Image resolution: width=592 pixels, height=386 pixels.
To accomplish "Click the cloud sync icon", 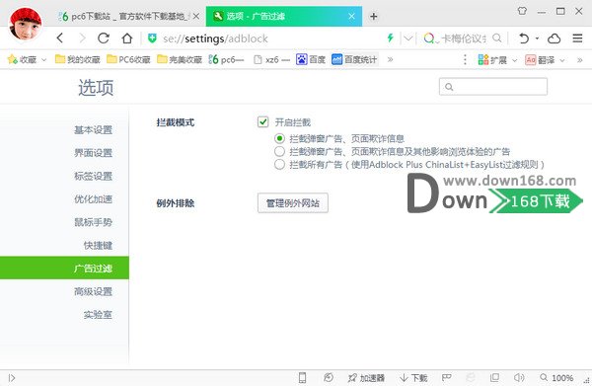I will point(554,39).
